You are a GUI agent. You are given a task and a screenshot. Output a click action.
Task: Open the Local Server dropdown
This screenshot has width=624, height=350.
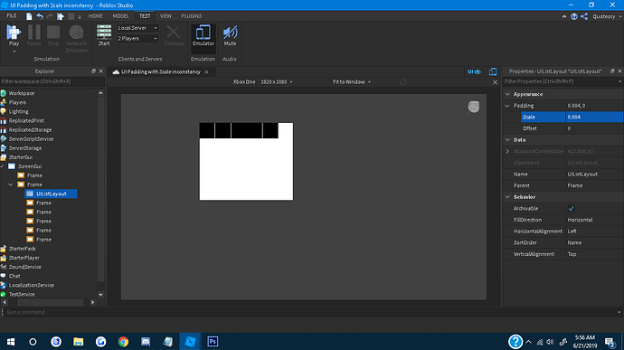pos(137,28)
